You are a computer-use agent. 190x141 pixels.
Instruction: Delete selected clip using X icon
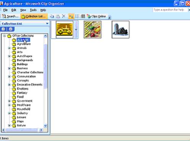[x=63, y=16]
